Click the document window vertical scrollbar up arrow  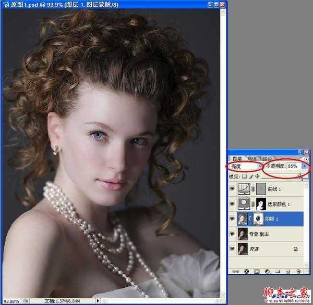(223, 12)
